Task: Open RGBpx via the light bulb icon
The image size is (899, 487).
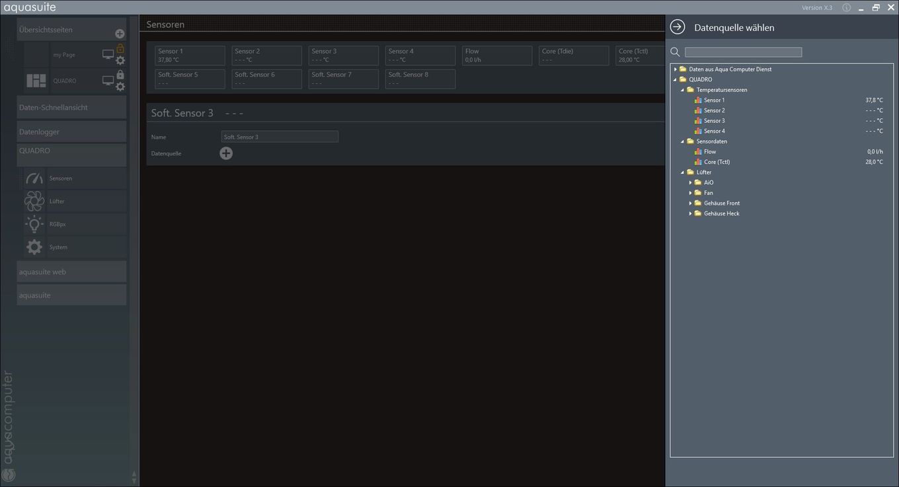Action: tap(34, 224)
